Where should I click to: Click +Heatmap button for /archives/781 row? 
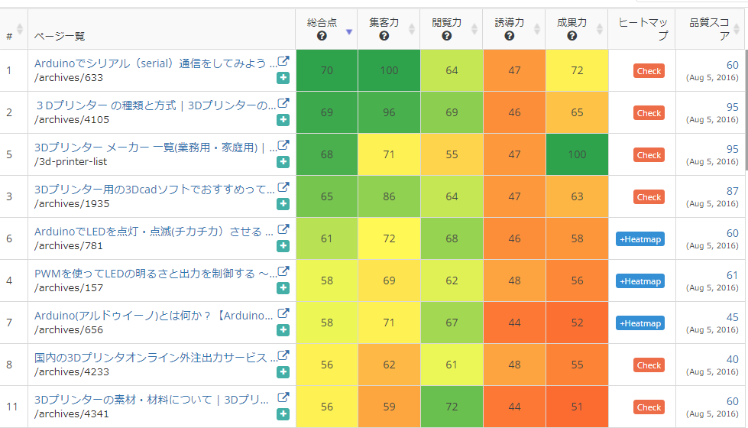point(640,239)
